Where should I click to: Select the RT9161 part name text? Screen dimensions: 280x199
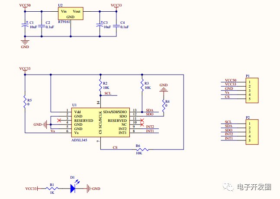click(x=64, y=22)
